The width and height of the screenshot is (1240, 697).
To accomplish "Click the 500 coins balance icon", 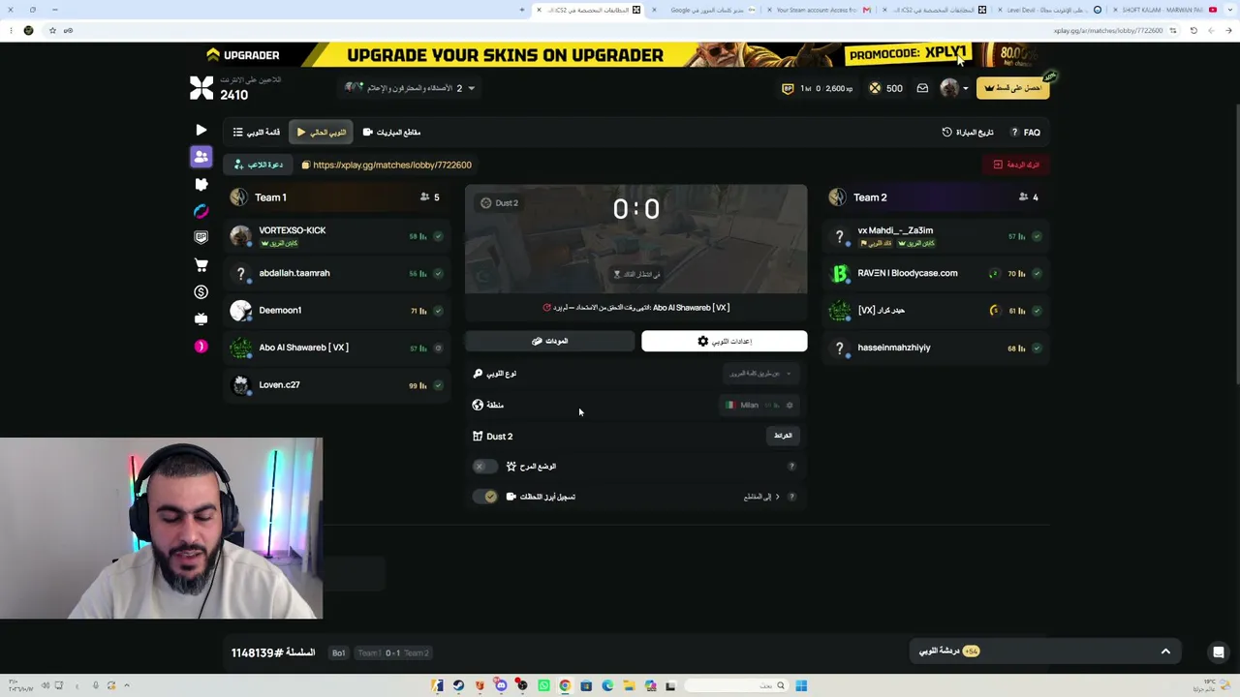I will coord(875,88).
